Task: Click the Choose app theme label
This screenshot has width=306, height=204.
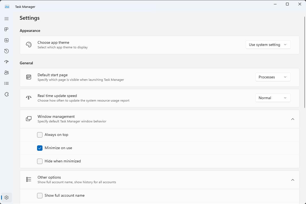Action: click(53, 42)
